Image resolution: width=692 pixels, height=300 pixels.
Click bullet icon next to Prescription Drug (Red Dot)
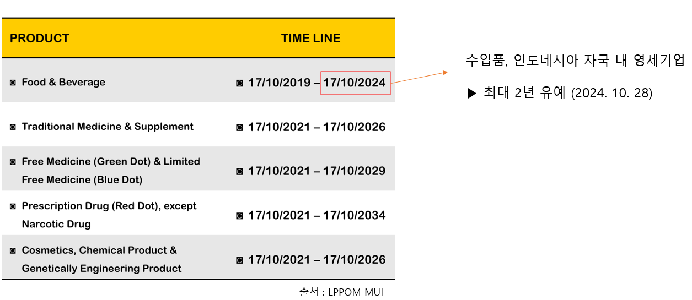click(13, 206)
